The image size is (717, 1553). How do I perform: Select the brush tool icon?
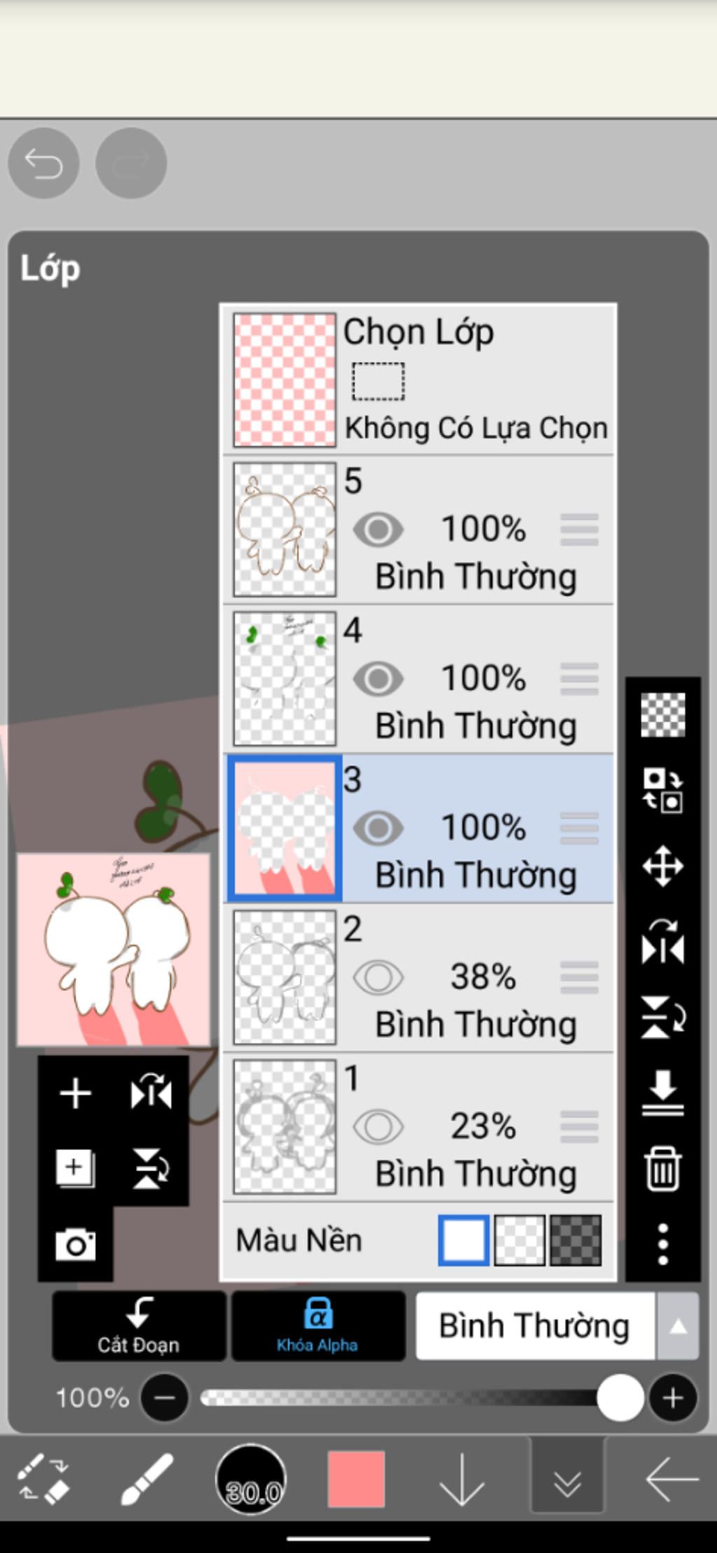[146, 1479]
